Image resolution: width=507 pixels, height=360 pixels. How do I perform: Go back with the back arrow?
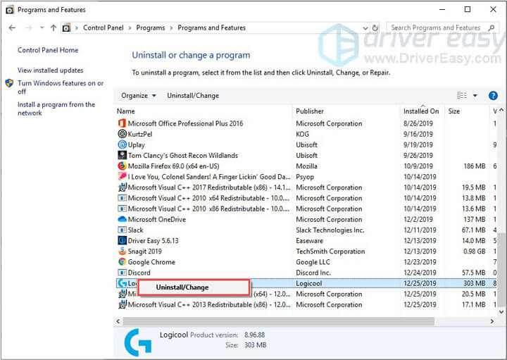coord(12,27)
